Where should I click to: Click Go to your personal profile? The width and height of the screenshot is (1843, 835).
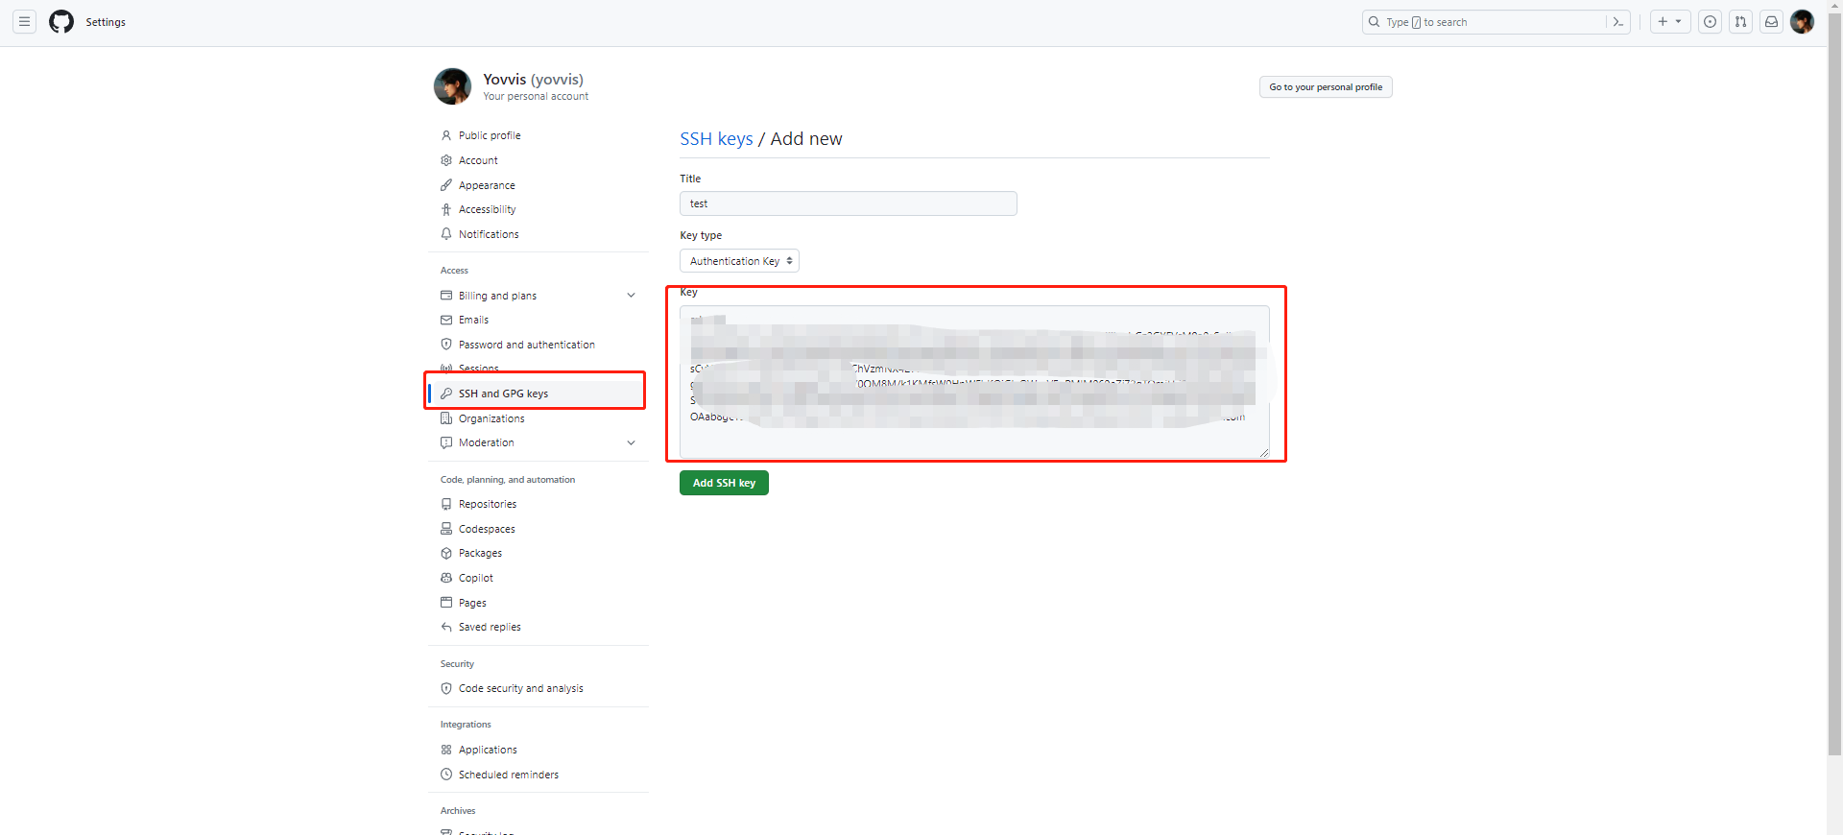(x=1325, y=87)
